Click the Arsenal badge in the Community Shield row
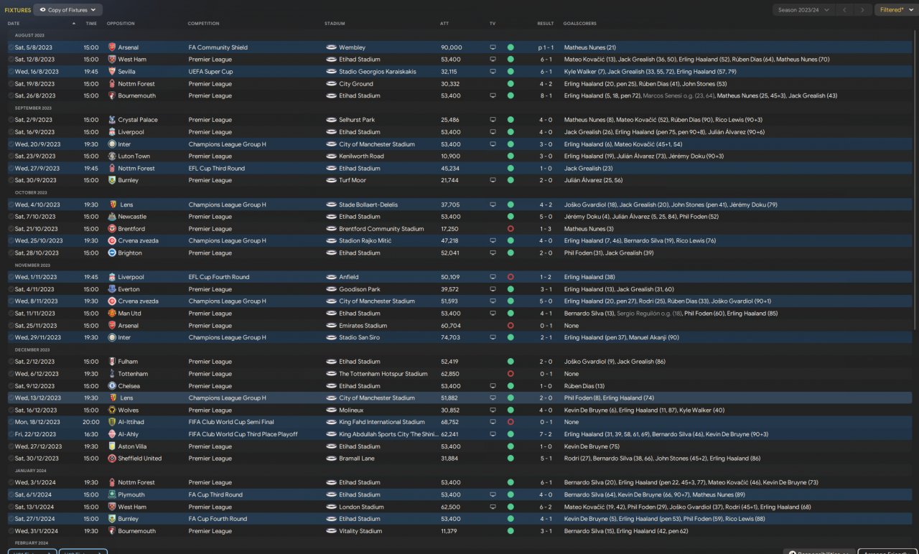The height and width of the screenshot is (554, 919). coord(111,47)
